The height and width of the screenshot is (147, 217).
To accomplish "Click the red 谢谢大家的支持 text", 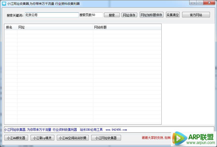I will pyautogui.click(x=155, y=138).
